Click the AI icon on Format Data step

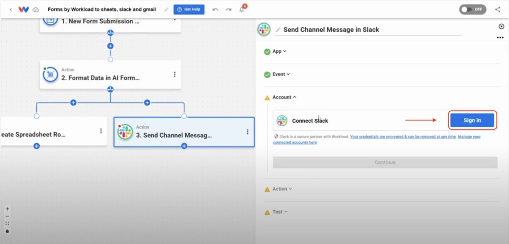(50, 75)
